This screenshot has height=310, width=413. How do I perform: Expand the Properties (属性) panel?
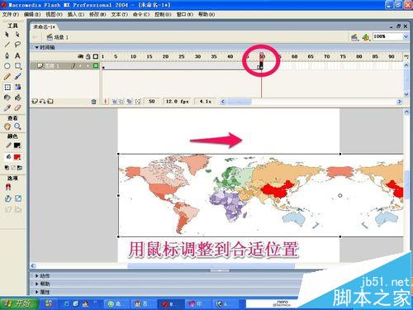click(36, 292)
